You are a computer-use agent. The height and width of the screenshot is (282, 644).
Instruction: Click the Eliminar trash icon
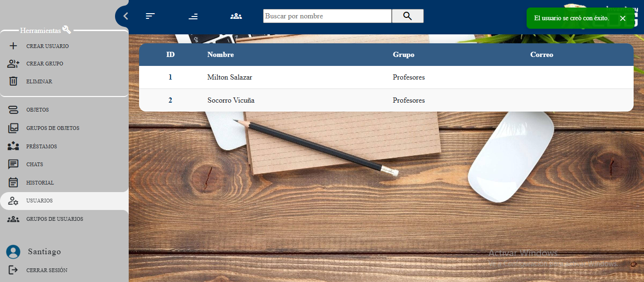[13, 81]
